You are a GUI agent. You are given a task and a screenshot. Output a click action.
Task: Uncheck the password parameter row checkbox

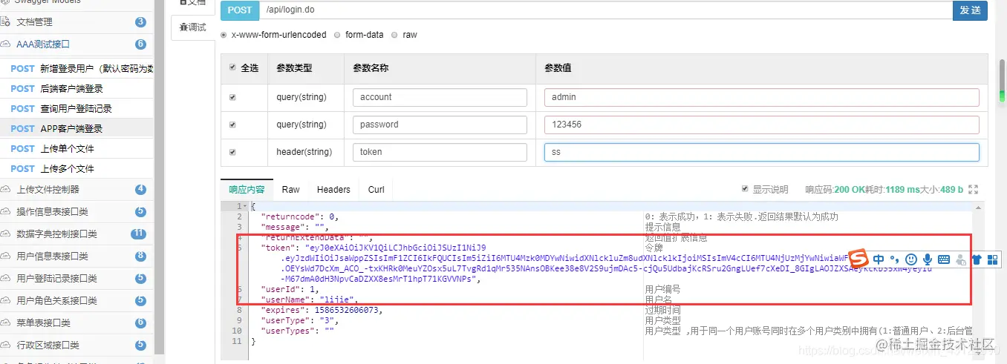232,125
